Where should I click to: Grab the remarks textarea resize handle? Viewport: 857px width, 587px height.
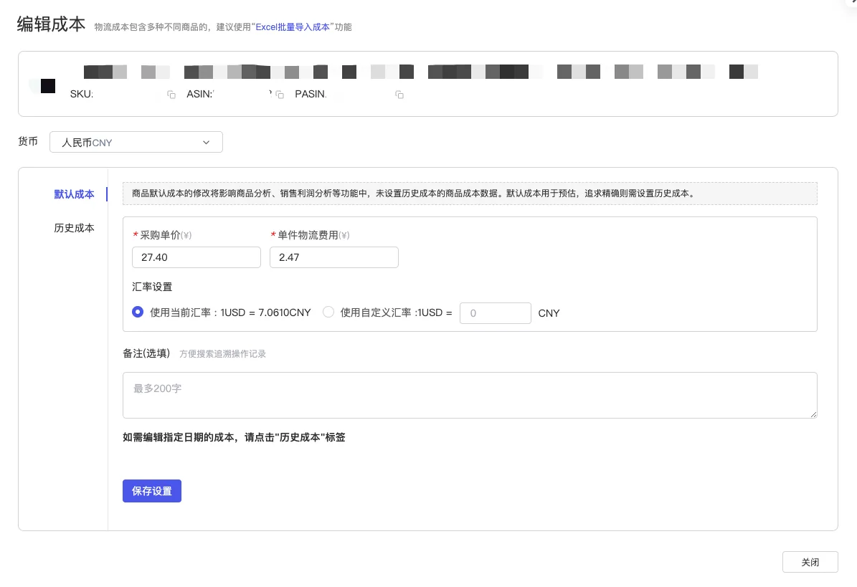point(813,414)
